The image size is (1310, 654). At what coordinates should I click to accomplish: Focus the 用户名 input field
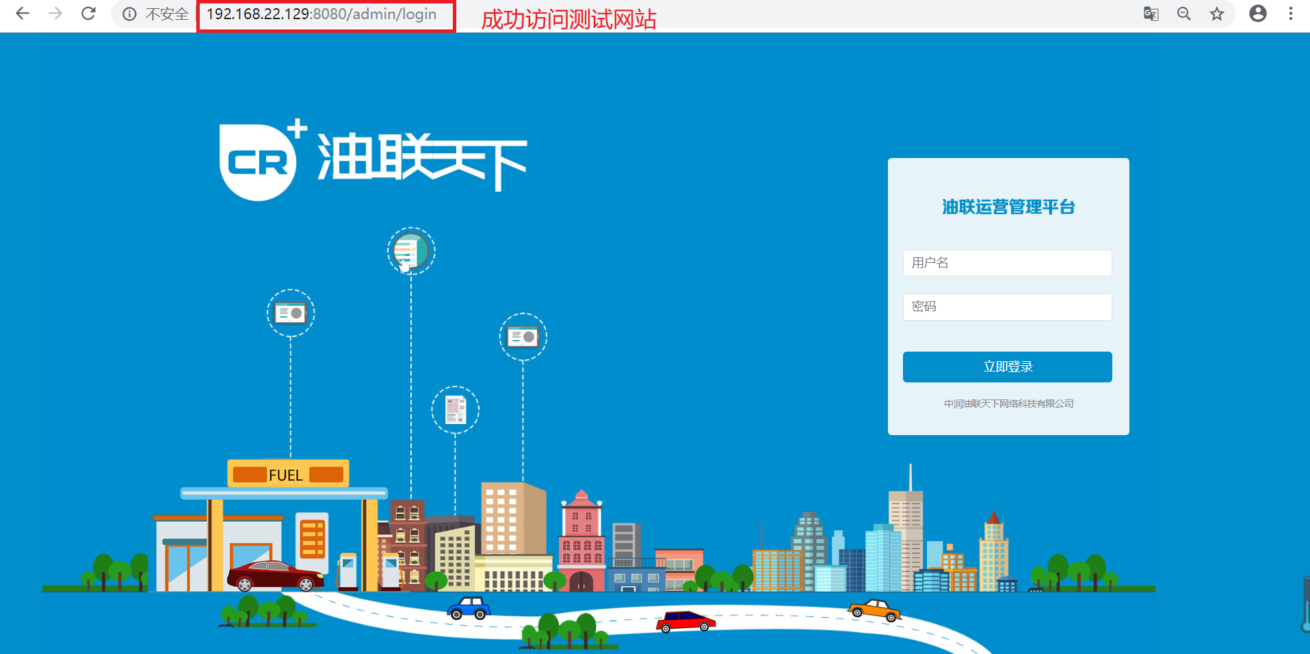coord(1007,263)
